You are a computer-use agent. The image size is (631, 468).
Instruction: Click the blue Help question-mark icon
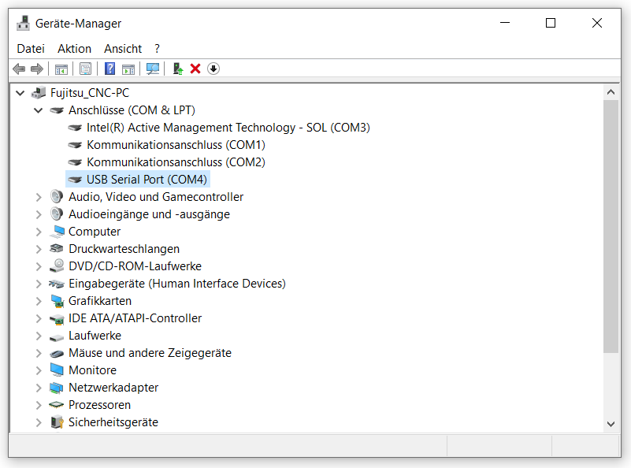(109, 69)
